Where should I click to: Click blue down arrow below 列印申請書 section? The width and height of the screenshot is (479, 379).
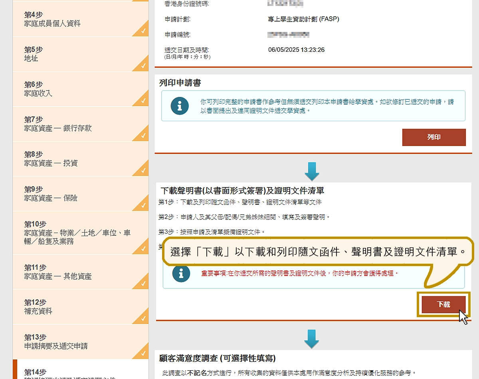(312, 171)
